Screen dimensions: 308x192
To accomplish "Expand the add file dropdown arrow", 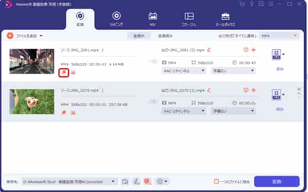I will tap(41, 36).
